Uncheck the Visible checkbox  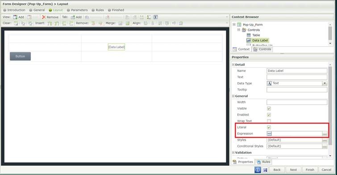tap(269, 108)
